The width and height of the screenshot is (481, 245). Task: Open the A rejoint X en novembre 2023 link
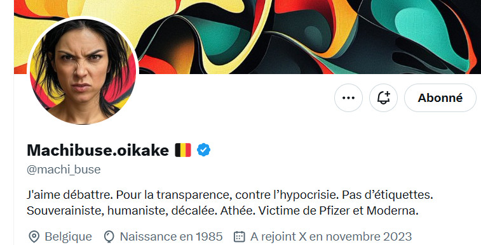pos(331,236)
